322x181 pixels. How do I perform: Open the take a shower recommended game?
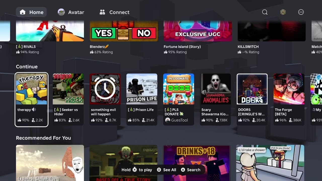click(x=270, y=163)
